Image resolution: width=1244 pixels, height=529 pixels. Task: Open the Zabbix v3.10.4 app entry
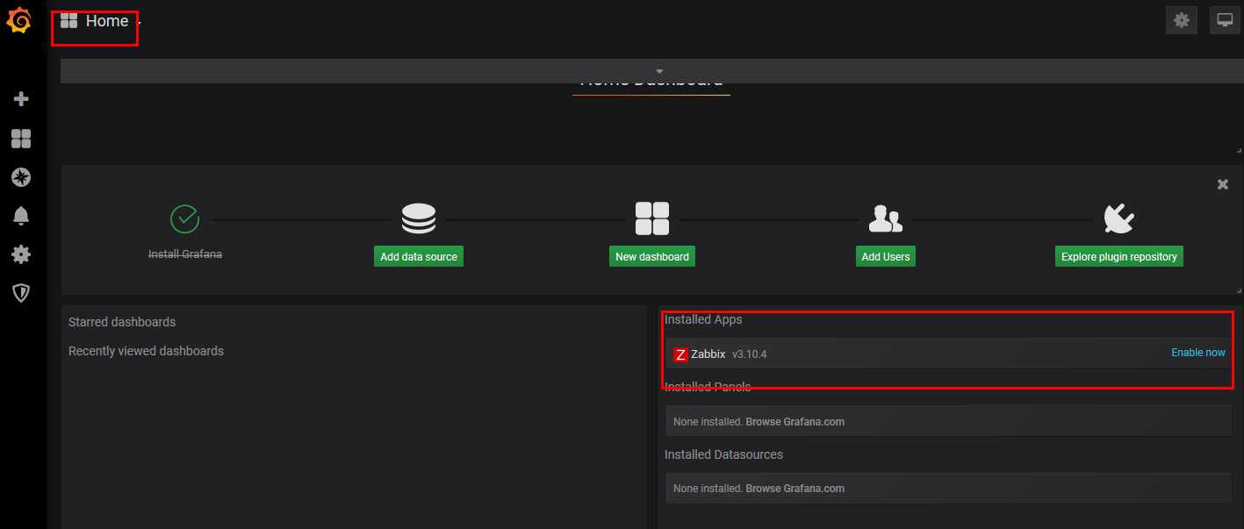948,354
